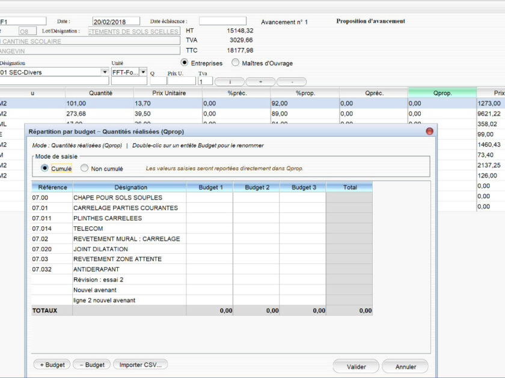Image resolution: width=505 pixels, height=378 pixels.
Task: Click the '1460,43' price cell
Action: [x=491, y=145]
